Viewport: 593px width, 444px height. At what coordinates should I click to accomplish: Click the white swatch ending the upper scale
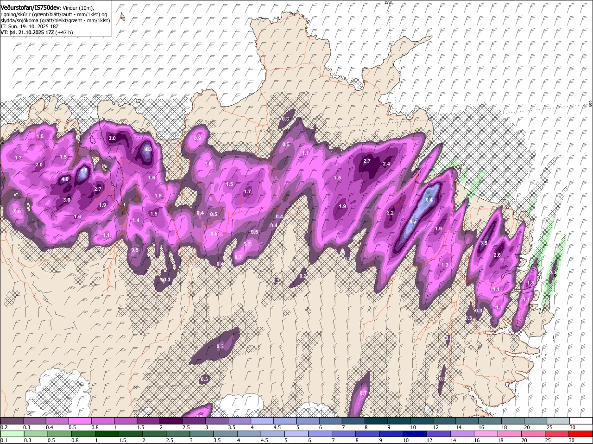click(x=581, y=420)
